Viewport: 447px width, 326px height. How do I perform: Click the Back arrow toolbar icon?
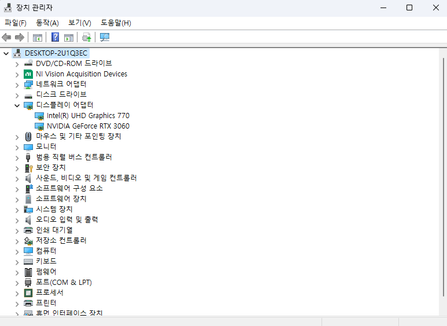point(6,37)
